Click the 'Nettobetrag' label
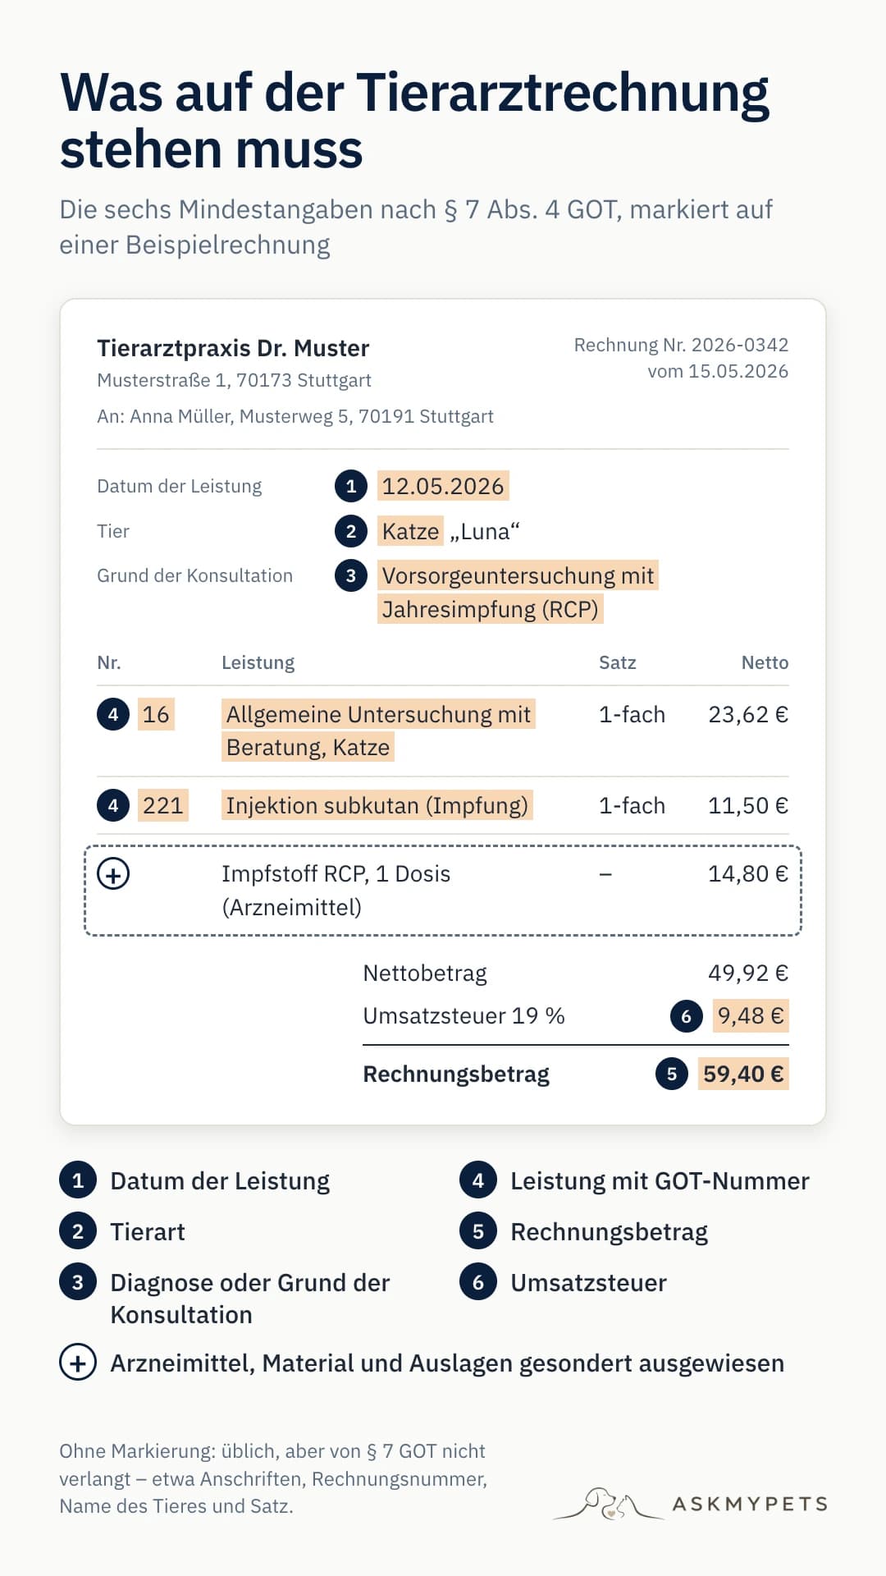886x1576 pixels. (x=425, y=973)
